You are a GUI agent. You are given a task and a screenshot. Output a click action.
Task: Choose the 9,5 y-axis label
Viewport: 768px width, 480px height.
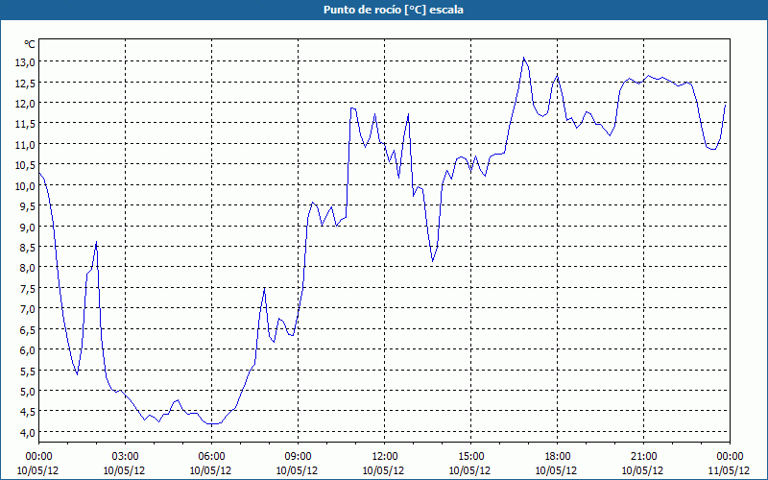(29, 205)
